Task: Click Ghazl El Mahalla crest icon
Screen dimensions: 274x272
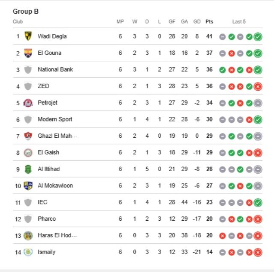Action: 28,136
